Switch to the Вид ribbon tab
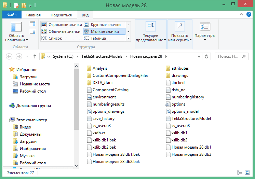The height and width of the screenshot is (179, 255). [85, 15]
